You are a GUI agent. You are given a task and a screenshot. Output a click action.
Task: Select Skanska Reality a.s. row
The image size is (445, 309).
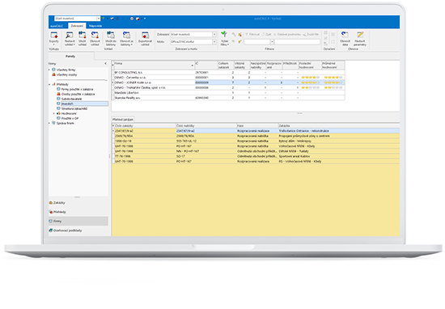pos(229,98)
